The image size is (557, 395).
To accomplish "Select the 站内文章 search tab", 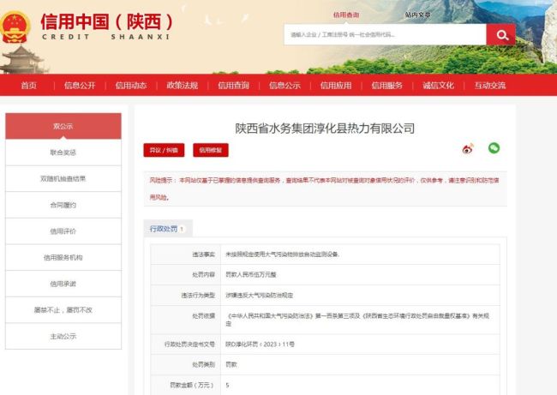I will [418, 15].
